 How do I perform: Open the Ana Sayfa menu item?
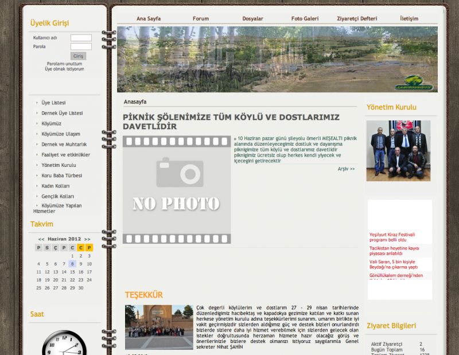[x=149, y=18]
